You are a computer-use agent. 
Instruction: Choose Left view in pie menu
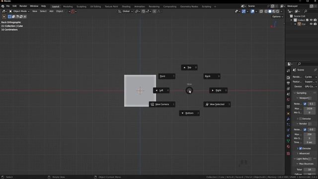tap(161, 90)
